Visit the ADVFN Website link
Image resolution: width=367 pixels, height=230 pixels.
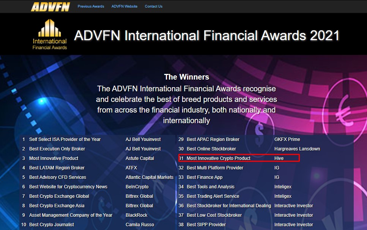[124, 6]
